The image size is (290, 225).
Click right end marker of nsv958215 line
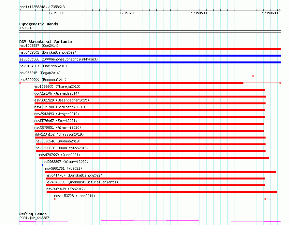click(253, 76)
